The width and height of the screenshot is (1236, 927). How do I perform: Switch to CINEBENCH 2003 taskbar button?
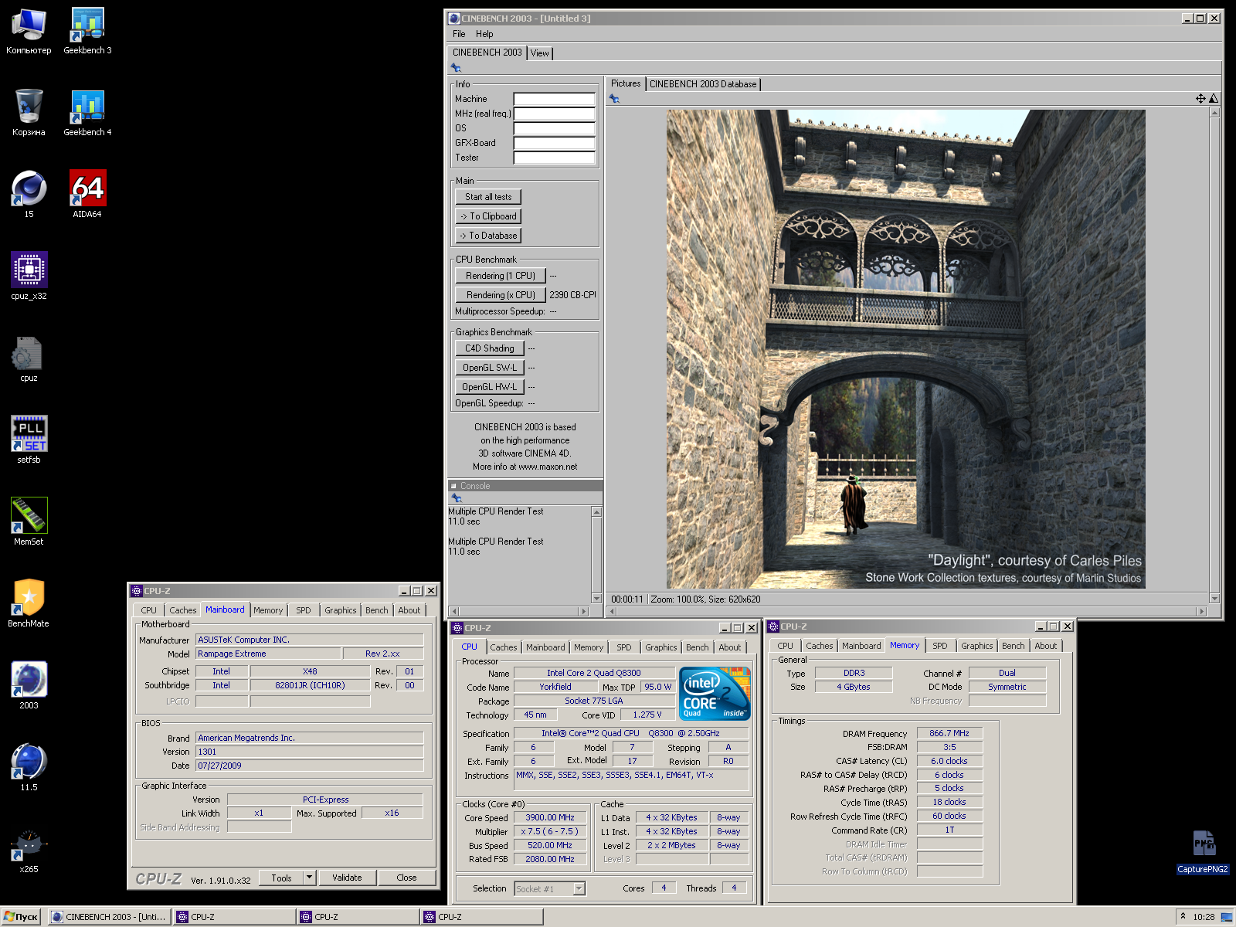(x=110, y=917)
